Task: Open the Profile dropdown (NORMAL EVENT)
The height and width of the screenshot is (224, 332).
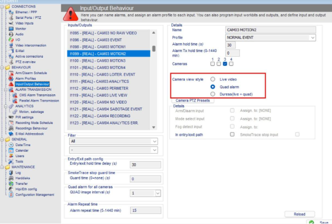Action: click(270, 38)
